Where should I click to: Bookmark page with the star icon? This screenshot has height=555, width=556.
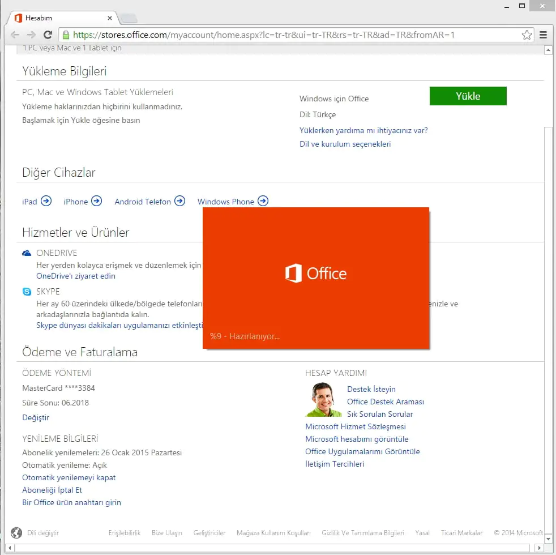click(527, 35)
